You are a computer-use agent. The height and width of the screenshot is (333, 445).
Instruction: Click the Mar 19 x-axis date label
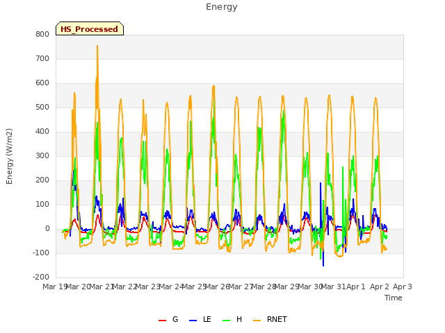click(55, 287)
